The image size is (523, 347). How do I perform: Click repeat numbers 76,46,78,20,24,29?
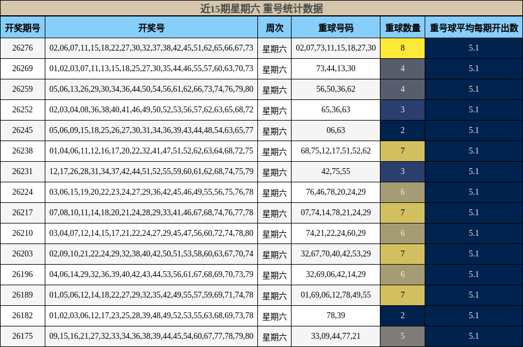click(x=336, y=192)
